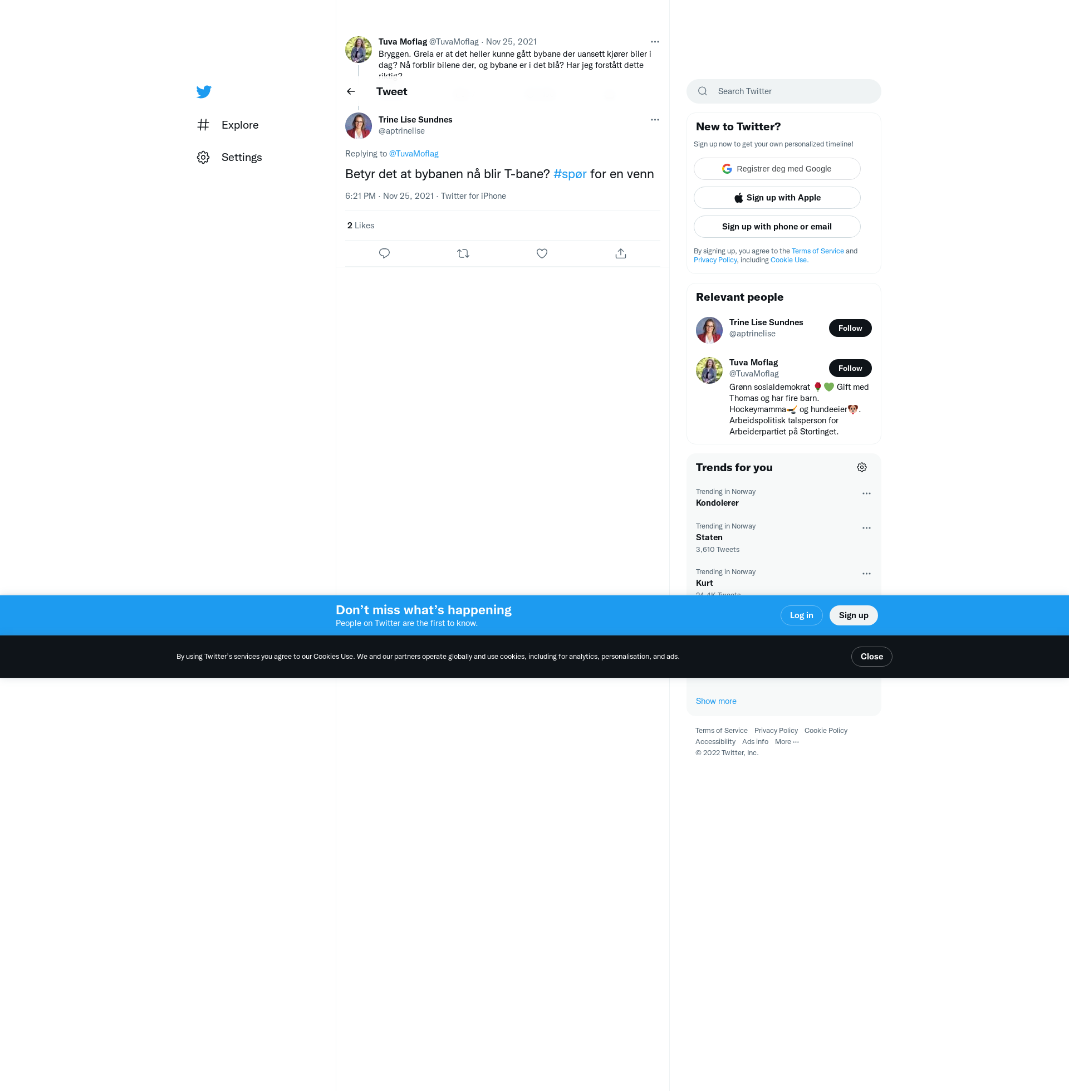Click the Twitter bird logo
The height and width of the screenshot is (1091, 1069).
[204, 91]
